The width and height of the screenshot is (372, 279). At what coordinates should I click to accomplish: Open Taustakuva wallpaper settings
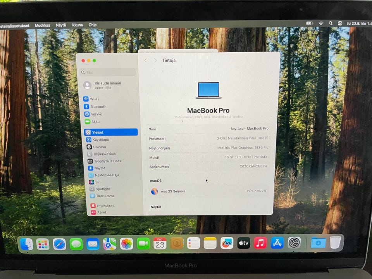(x=102, y=196)
